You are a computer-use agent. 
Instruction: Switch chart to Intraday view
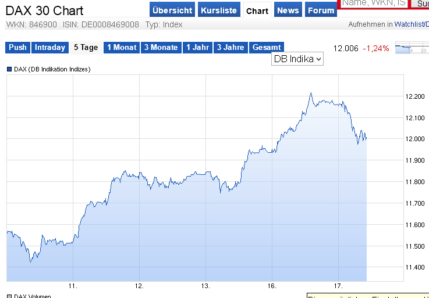(50, 48)
